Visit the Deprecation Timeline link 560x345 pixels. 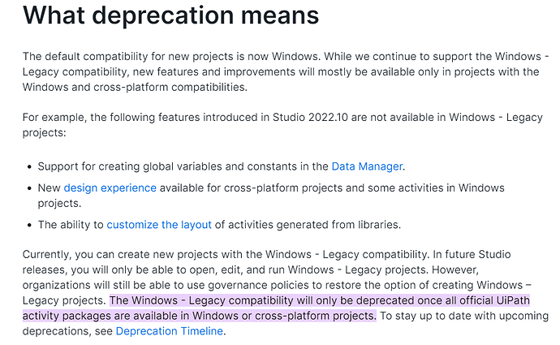click(170, 331)
